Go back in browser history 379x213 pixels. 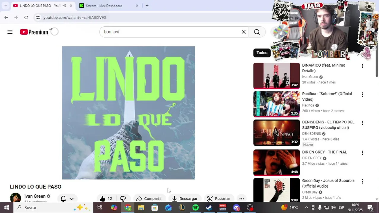point(6,17)
